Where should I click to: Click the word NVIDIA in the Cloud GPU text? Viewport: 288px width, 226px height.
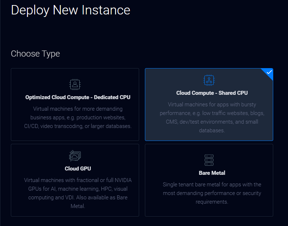pos(123,180)
